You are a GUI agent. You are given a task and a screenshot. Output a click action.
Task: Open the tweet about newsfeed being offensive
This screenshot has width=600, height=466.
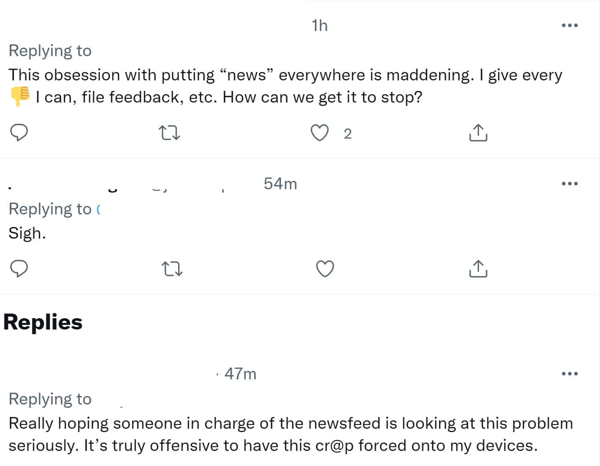pyautogui.click(x=291, y=434)
